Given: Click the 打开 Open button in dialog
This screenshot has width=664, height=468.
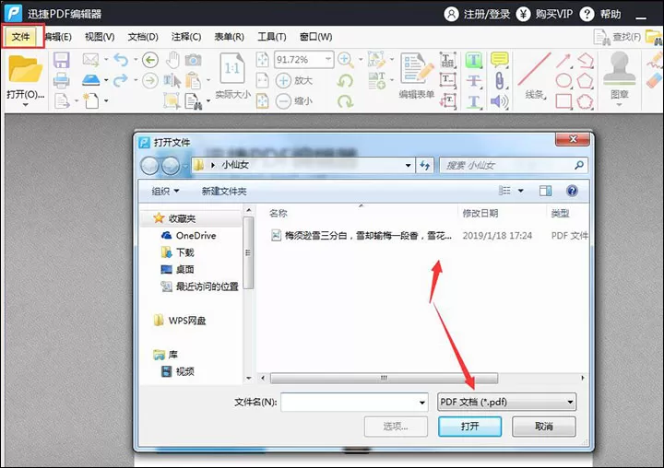Looking at the screenshot, I should click(470, 427).
